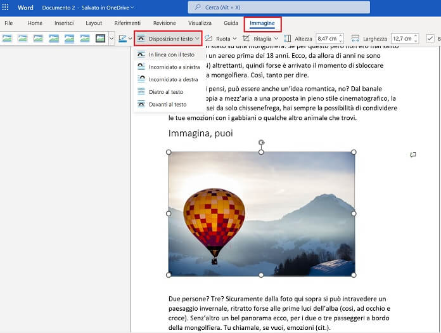
Task: Open the Ruota rotate menu
Action: [x=220, y=39]
